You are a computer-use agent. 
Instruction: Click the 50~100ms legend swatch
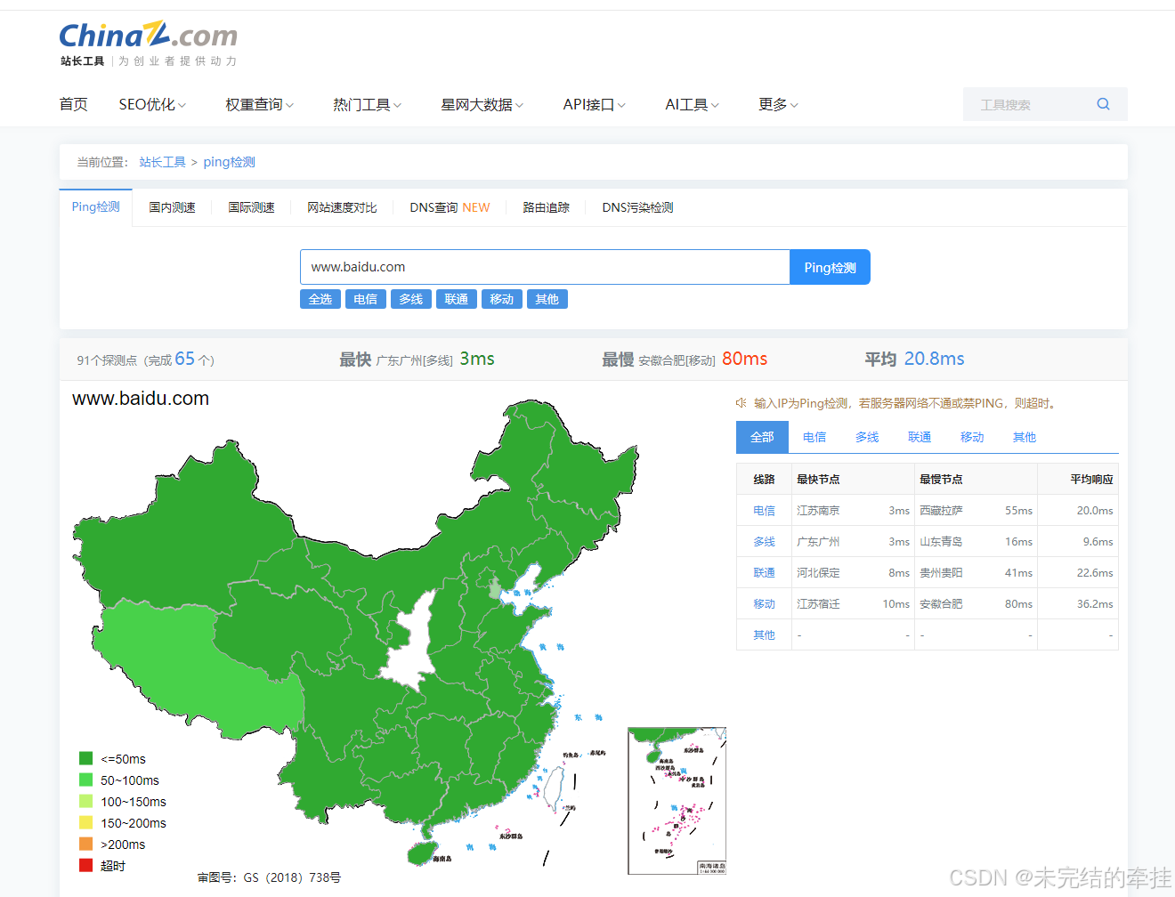pos(86,780)
